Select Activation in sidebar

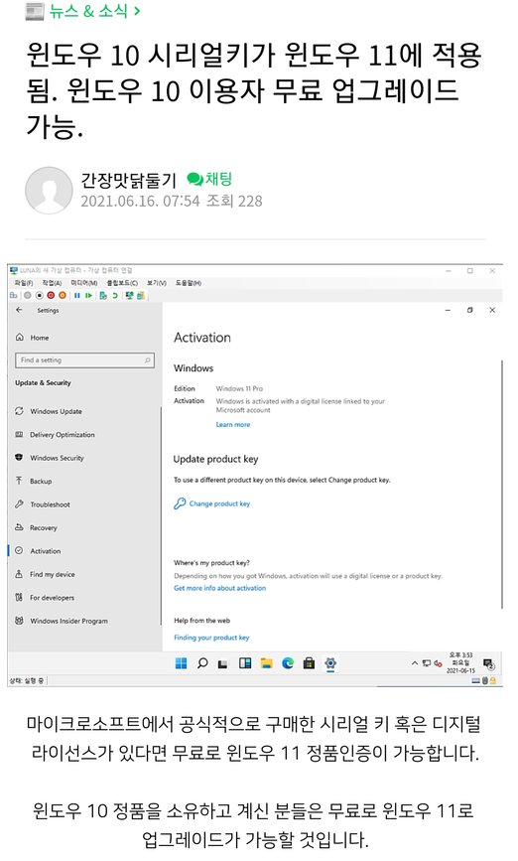pos(38,551)
